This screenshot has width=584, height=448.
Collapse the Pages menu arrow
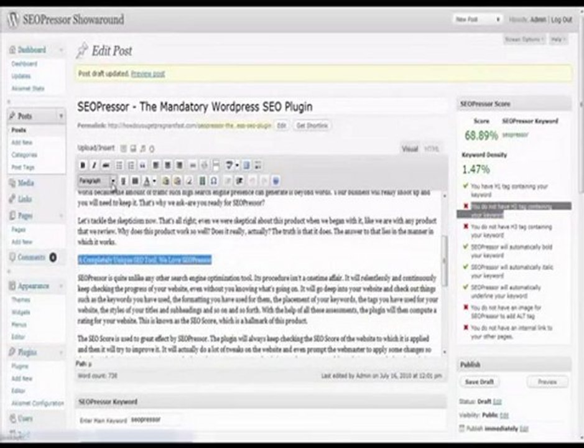click(x=61, y=216)
